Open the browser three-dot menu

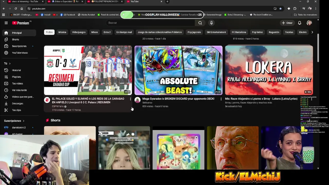click(x=316, y=8)
